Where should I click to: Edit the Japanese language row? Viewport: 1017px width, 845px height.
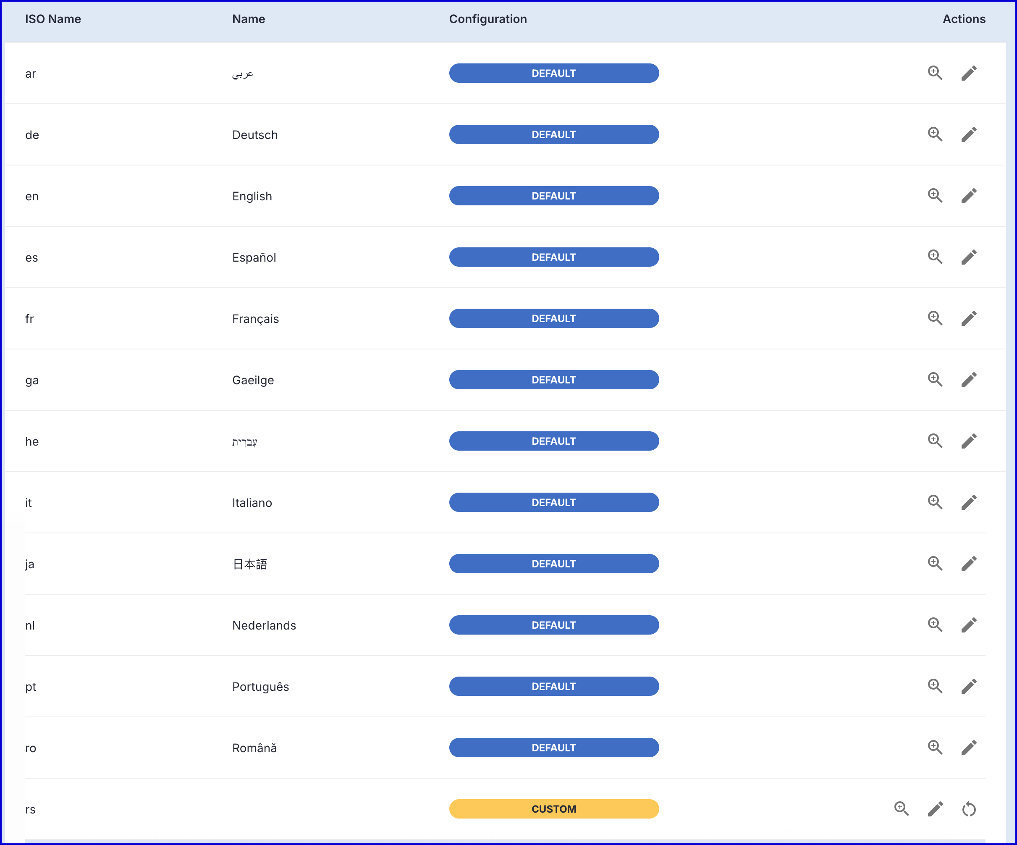(x=969, y=564)
